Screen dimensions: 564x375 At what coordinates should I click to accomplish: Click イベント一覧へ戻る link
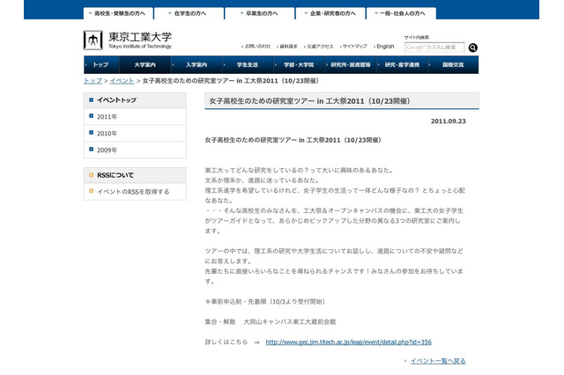pos(438,361)
